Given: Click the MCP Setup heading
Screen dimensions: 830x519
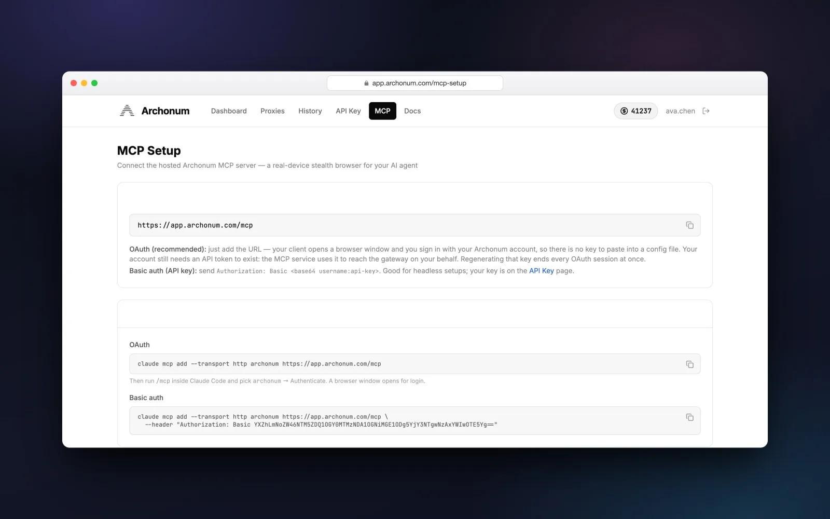Looking at the screenshot, I should pyautogui.click(x=149, y=151).
